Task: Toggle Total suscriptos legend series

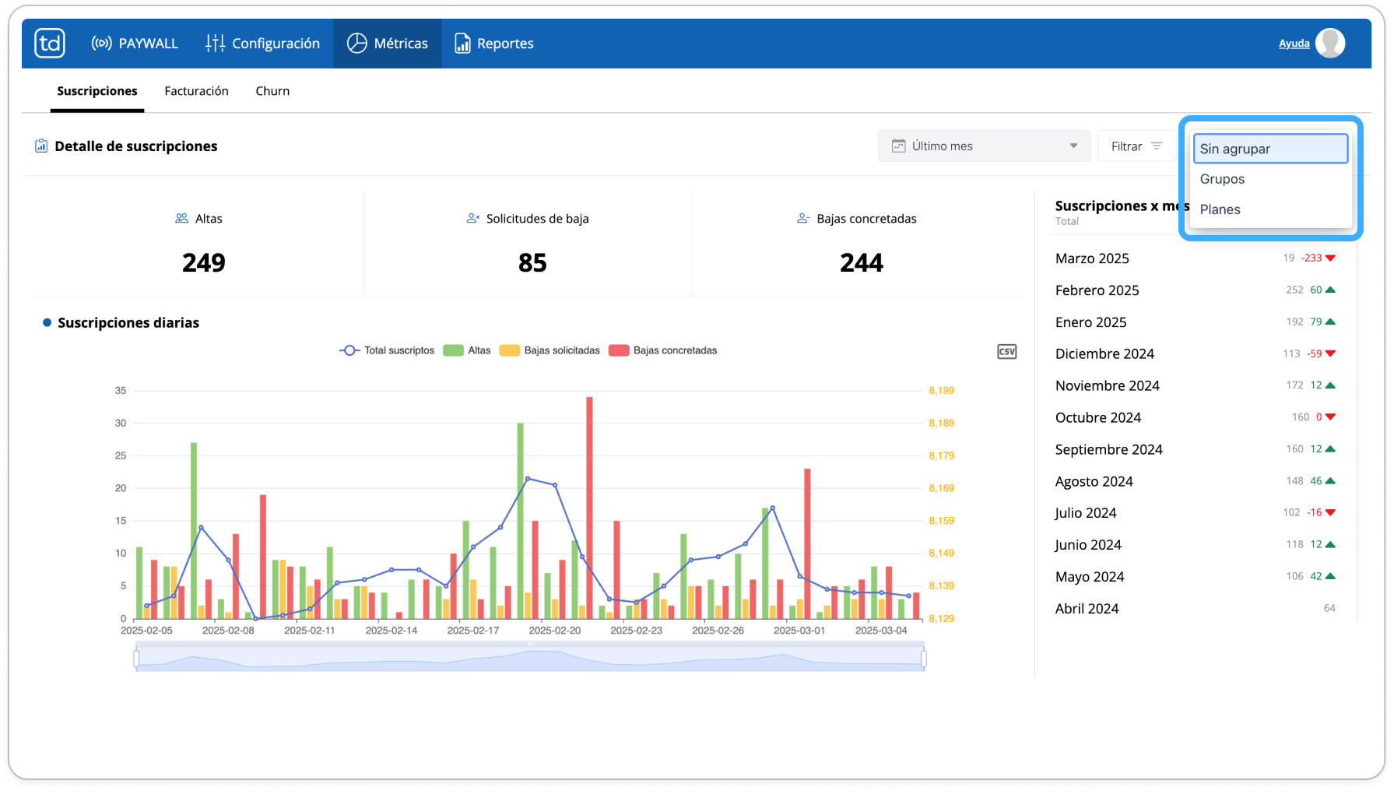Action: click(387, 350)
